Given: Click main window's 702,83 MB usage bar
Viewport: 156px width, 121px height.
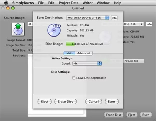Looking at the screenshot, I should (134, 61).
